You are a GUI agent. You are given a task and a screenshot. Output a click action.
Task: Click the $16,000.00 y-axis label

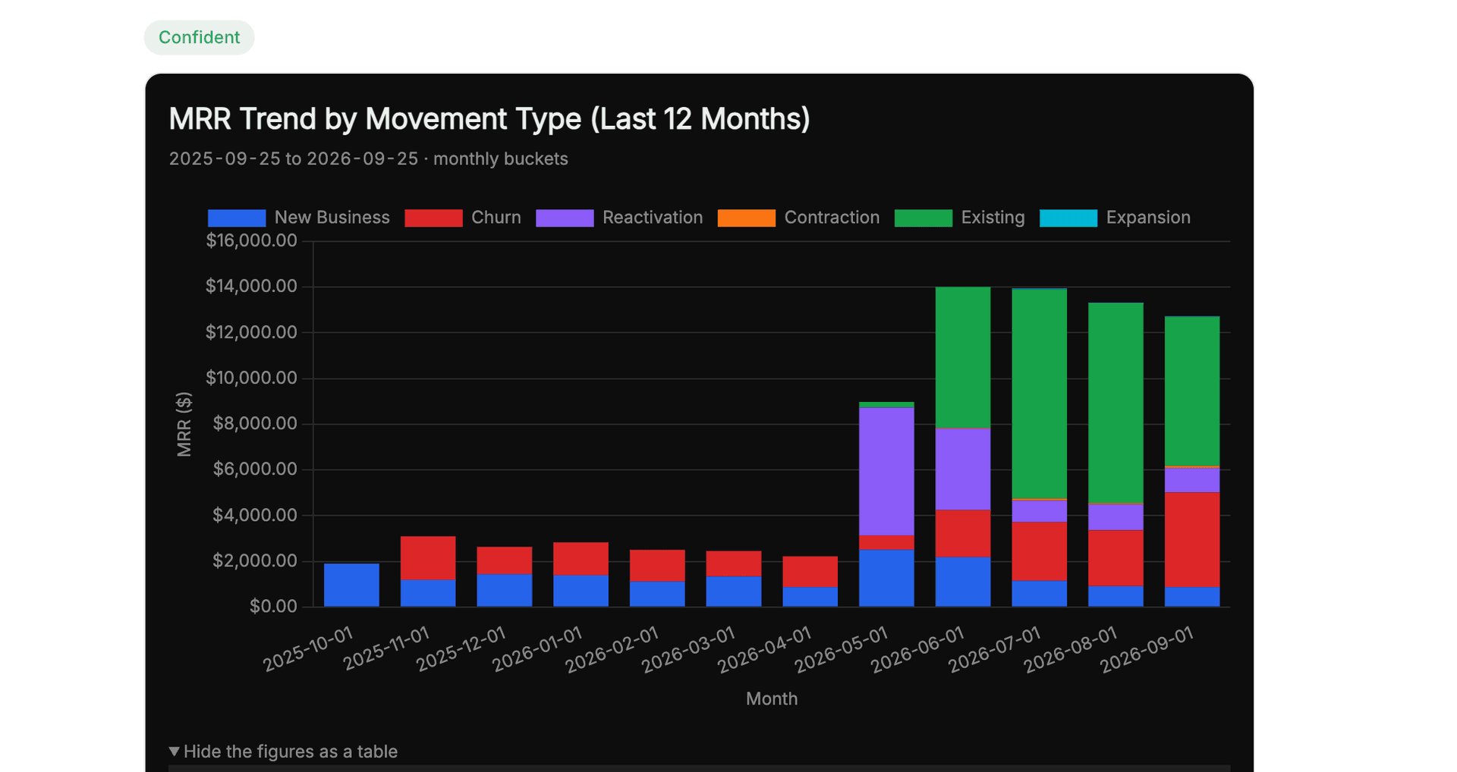(251, 240)
